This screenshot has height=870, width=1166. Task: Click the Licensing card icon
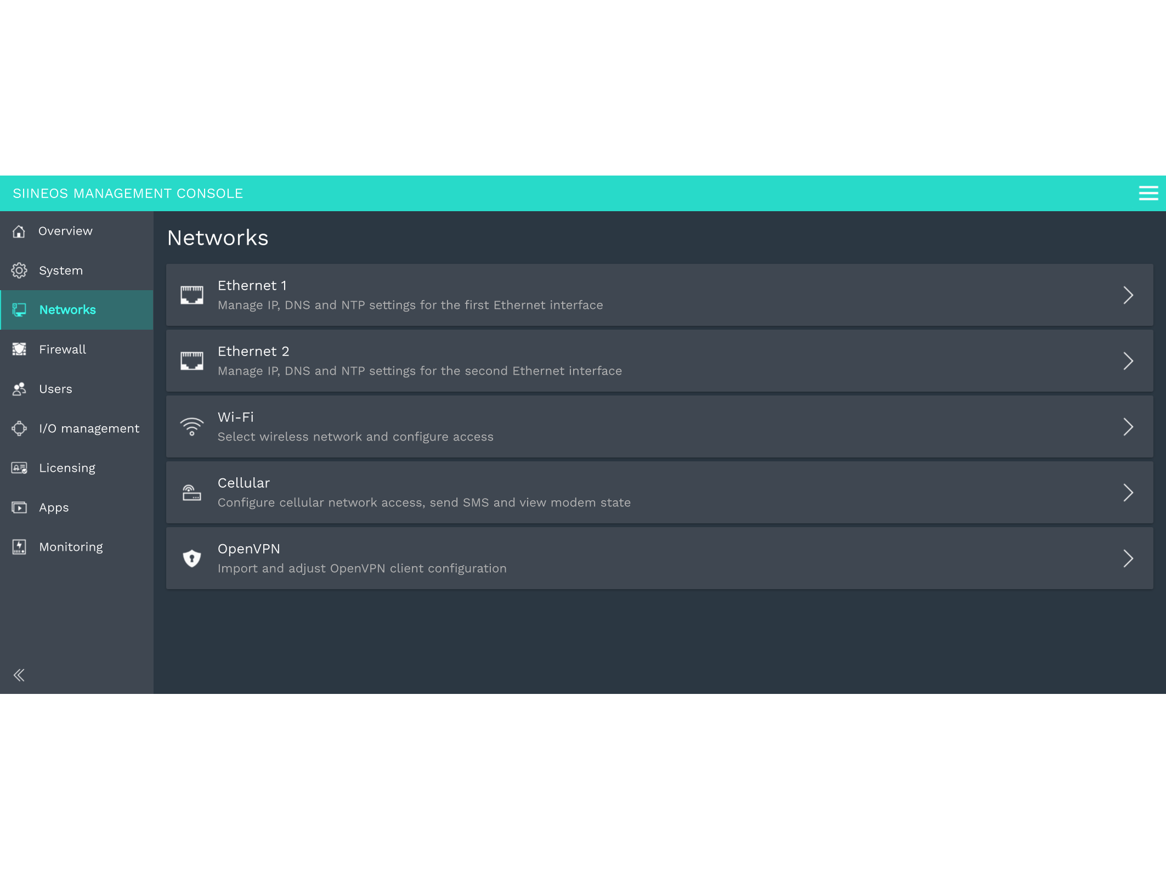[x=19, y=468]
